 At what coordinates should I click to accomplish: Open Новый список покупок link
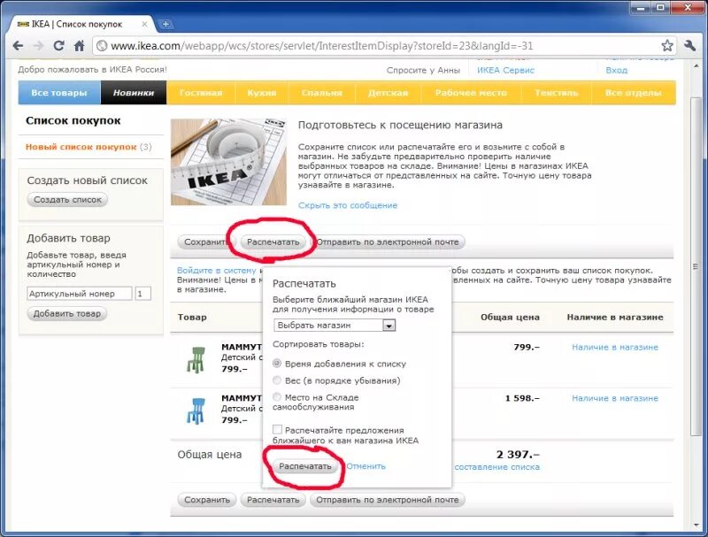[81, 147]
